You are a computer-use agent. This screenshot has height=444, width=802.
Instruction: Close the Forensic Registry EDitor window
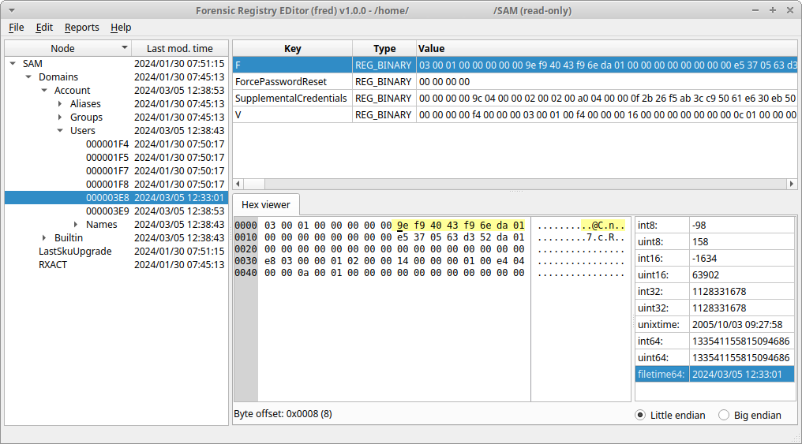coord(789,10)
